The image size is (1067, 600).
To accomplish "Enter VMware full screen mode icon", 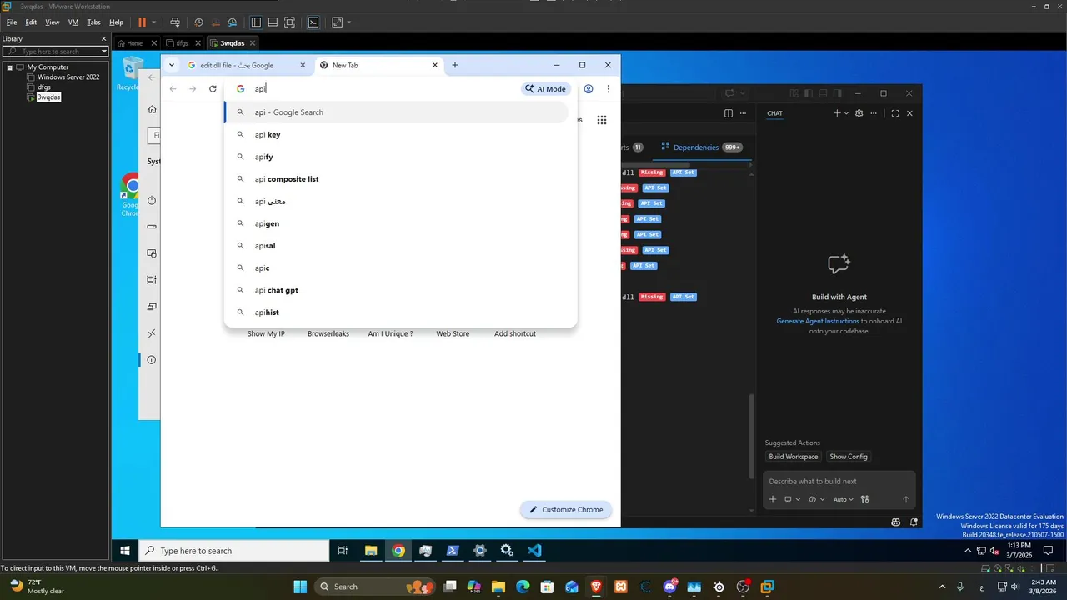I will [289, 22].
